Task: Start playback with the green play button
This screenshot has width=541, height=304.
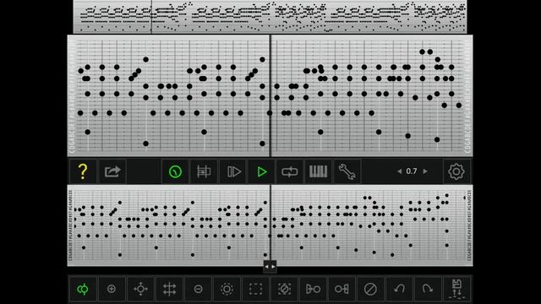Action: [x=262, y=171]
